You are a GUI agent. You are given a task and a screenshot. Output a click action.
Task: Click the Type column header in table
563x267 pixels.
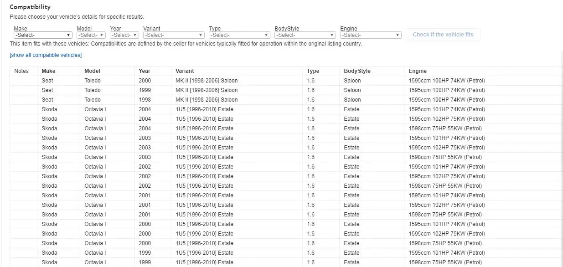pyautogui.click(x=313, y=71)
